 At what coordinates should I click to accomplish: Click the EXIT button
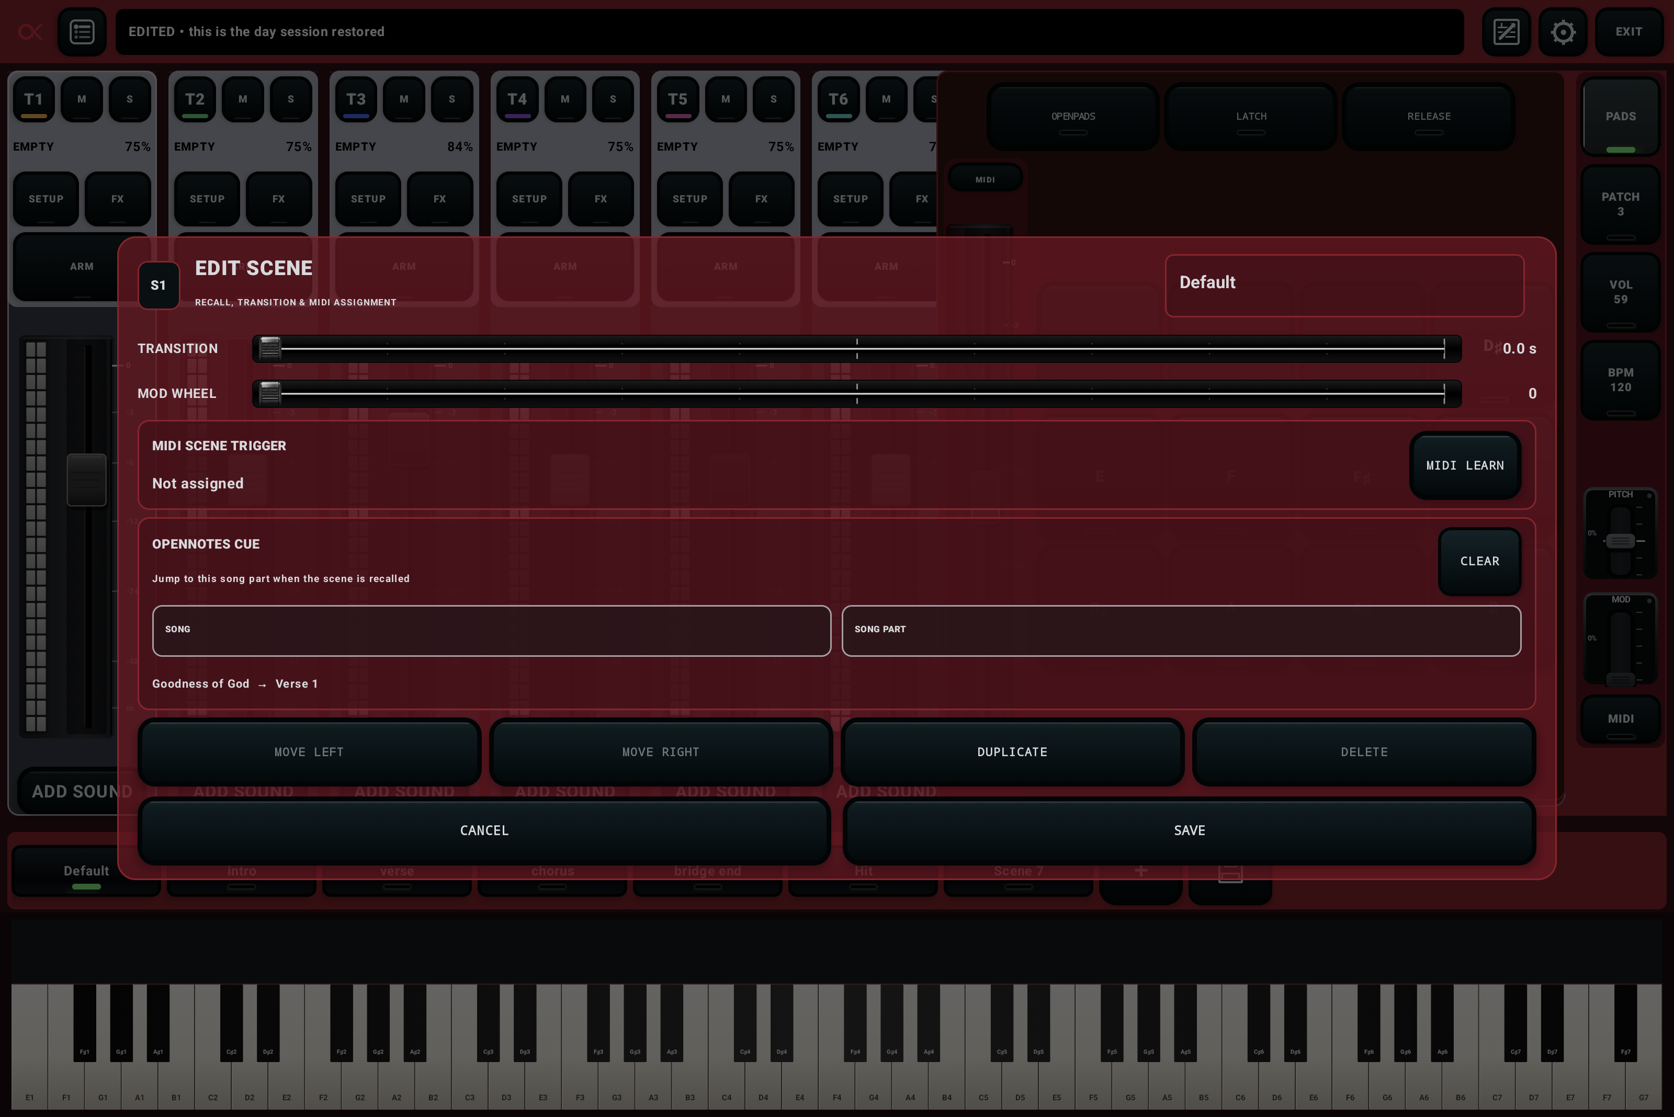1628,32
